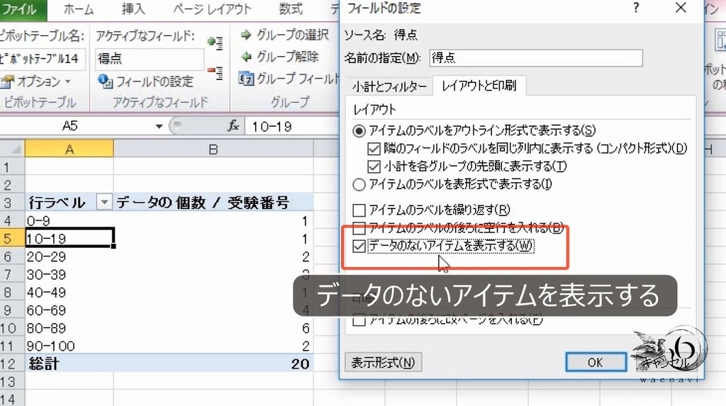Image resolution: width=726 pixels, height=406 pixels.
Task: Click the Active Field box containing 得点
Action: pos(149,59)
